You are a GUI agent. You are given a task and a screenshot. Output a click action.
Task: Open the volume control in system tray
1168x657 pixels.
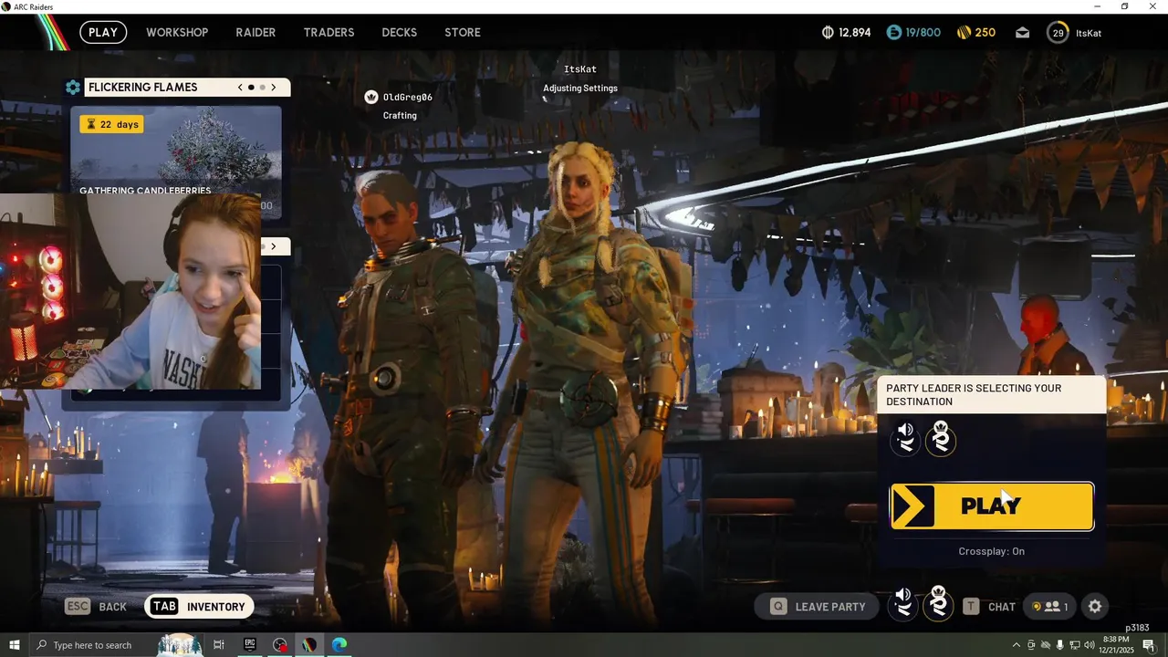click(x=1089, y=645)
